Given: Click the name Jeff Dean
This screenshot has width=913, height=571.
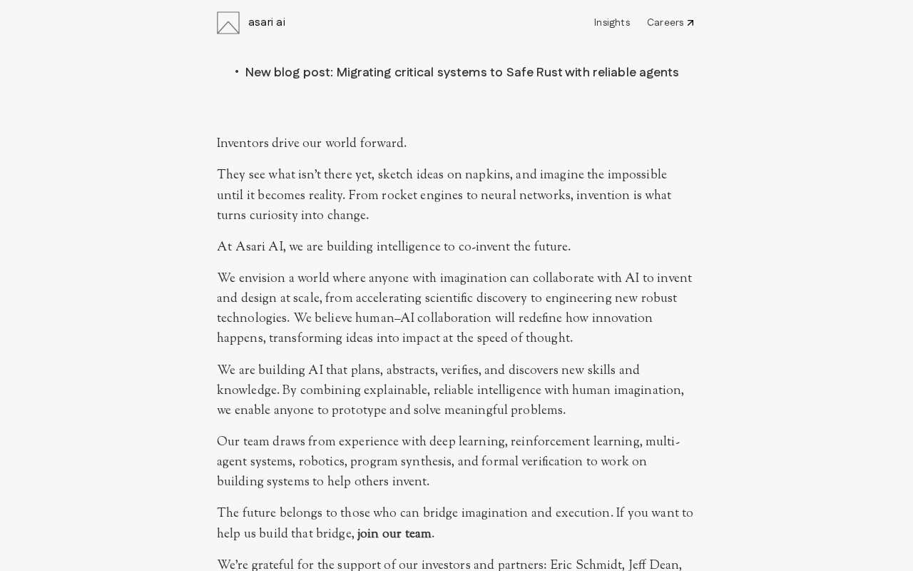Looking at the screenshot, I should coord(654,565).
